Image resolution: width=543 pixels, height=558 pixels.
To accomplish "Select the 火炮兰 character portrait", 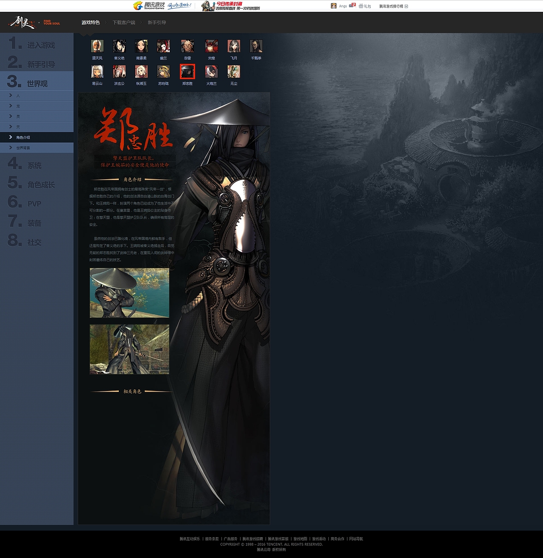I will click(x=211, y=71).
